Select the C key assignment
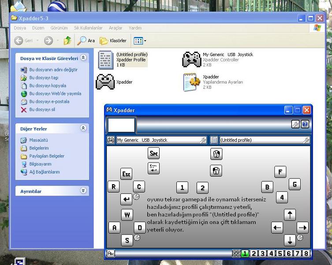The image size is (332, 265). tap(139, 187)
